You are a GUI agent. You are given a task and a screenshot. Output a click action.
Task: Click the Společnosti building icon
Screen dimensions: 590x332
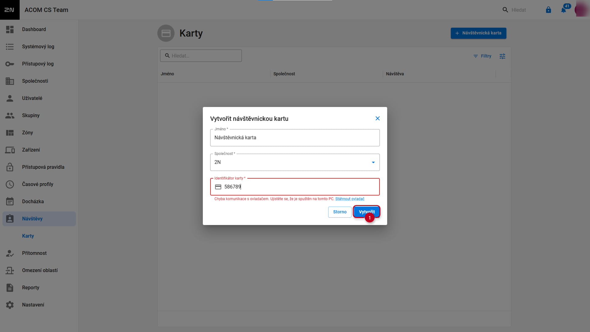[x=10, y=81]
